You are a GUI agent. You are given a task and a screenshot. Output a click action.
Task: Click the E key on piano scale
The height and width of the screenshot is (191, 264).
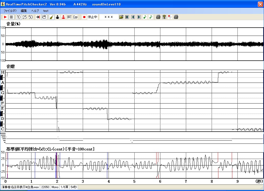click(x=3, y=108)
